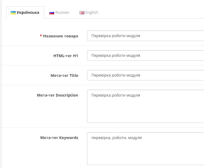Open the English language tab
Image resolution: width=204 pixels, height=168 pixels.
point(89,13)
